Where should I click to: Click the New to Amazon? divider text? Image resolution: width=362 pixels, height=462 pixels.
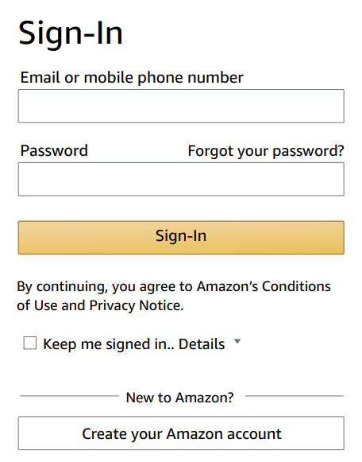pyautogui.click(x=179, y=398)
